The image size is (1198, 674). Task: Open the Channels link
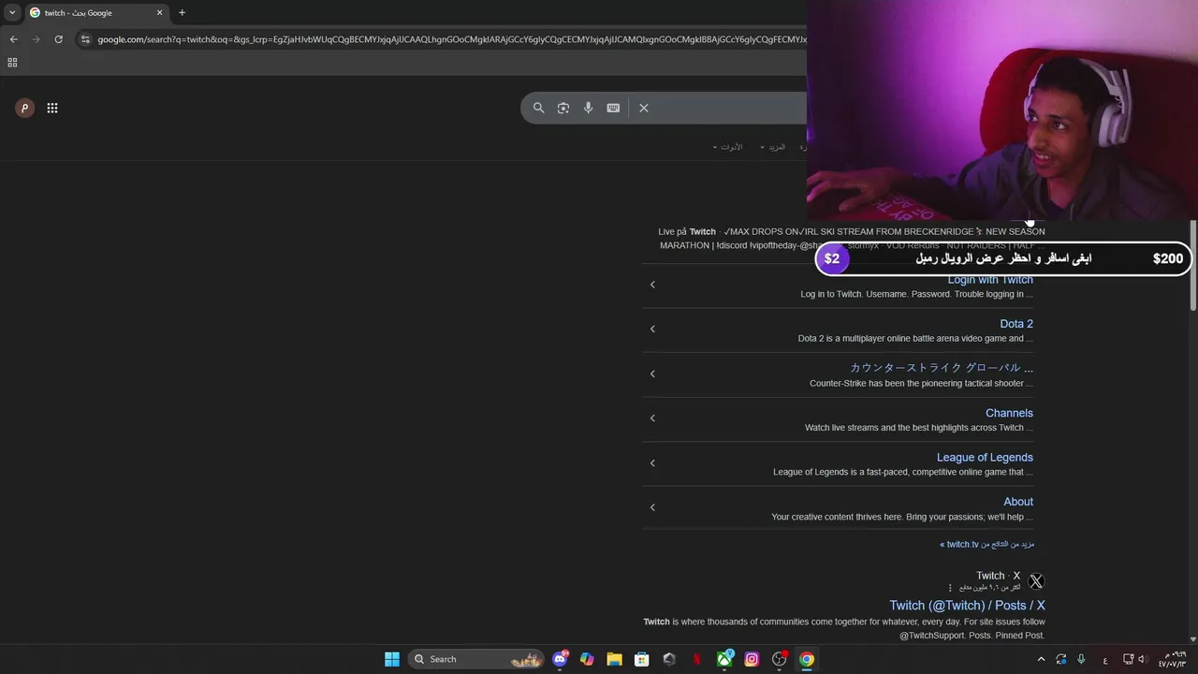coord(1009,413)
